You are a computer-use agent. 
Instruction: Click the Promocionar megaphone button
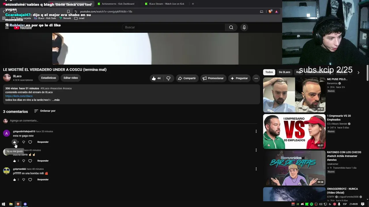tap(213, 78)
